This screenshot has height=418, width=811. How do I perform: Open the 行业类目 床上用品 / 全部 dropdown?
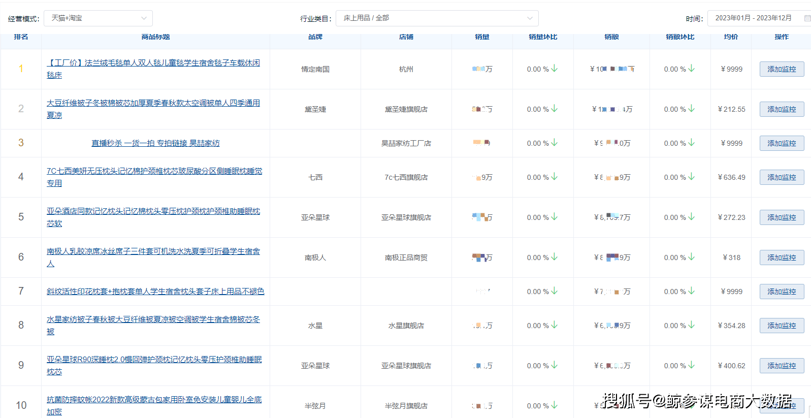(437, 18)
